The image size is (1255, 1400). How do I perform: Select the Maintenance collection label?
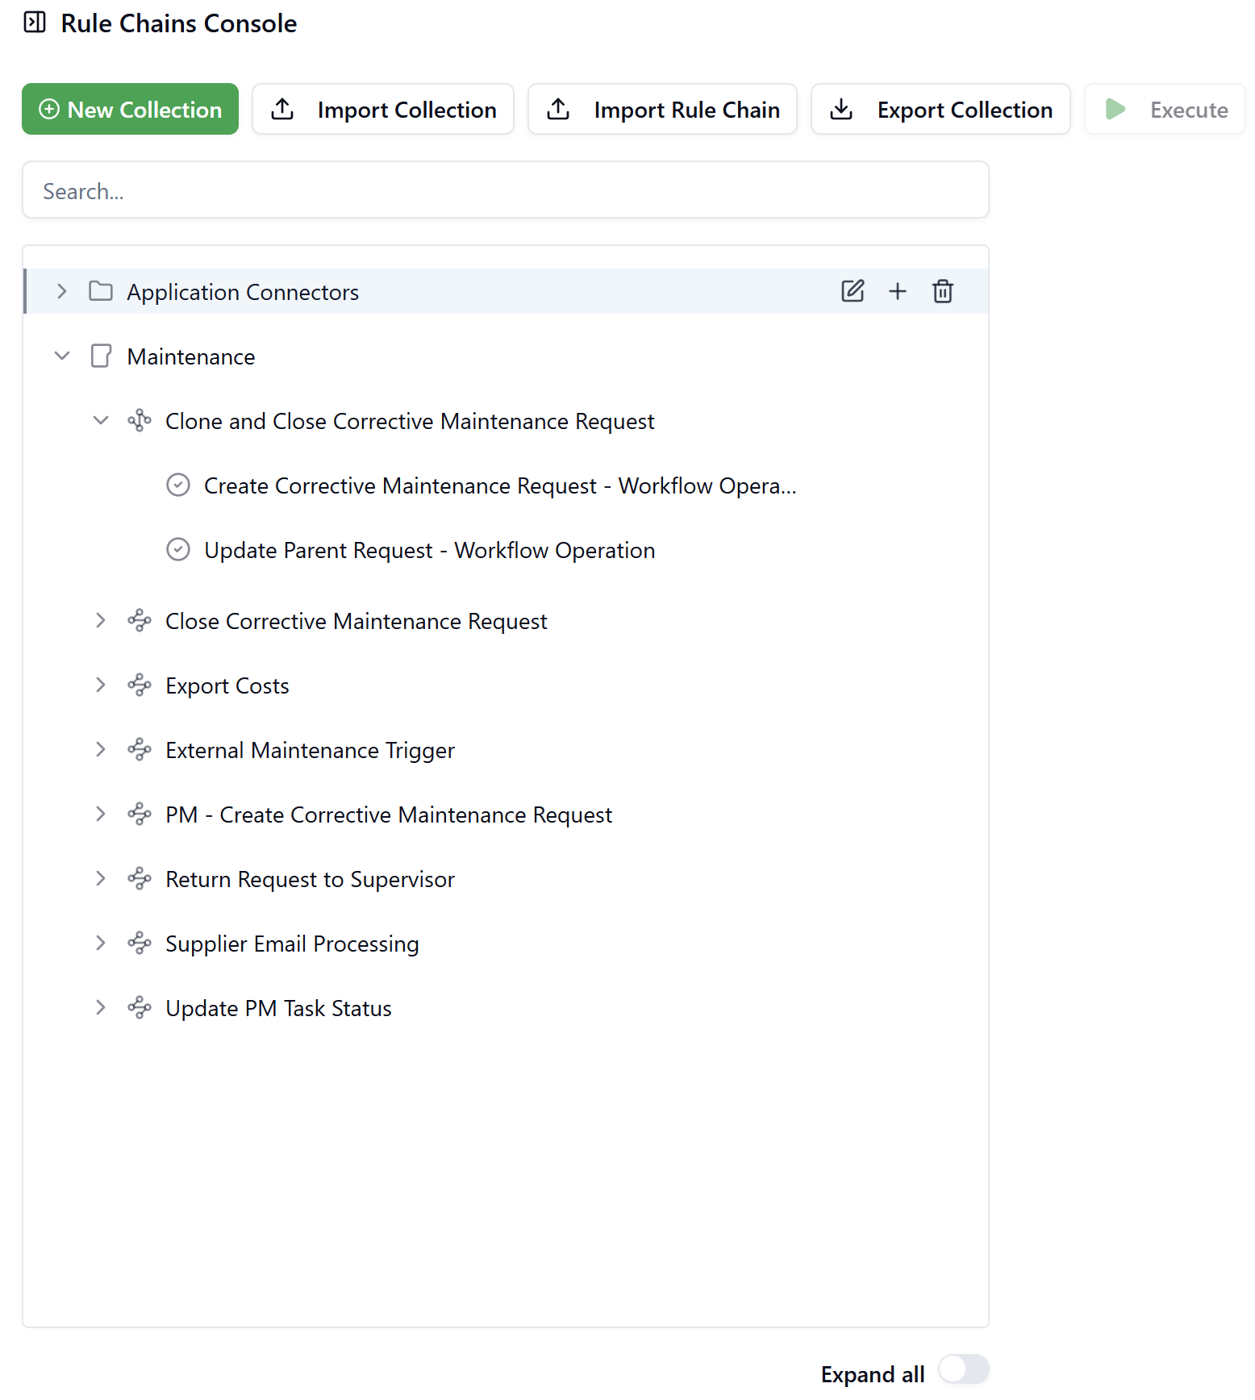pos(191,356)
